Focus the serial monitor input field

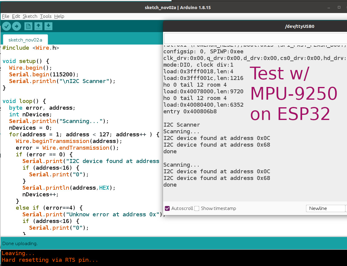(x=255, y=38)
